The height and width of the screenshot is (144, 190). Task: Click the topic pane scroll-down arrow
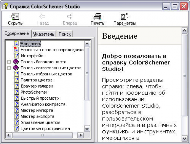(x=184, y=138)
